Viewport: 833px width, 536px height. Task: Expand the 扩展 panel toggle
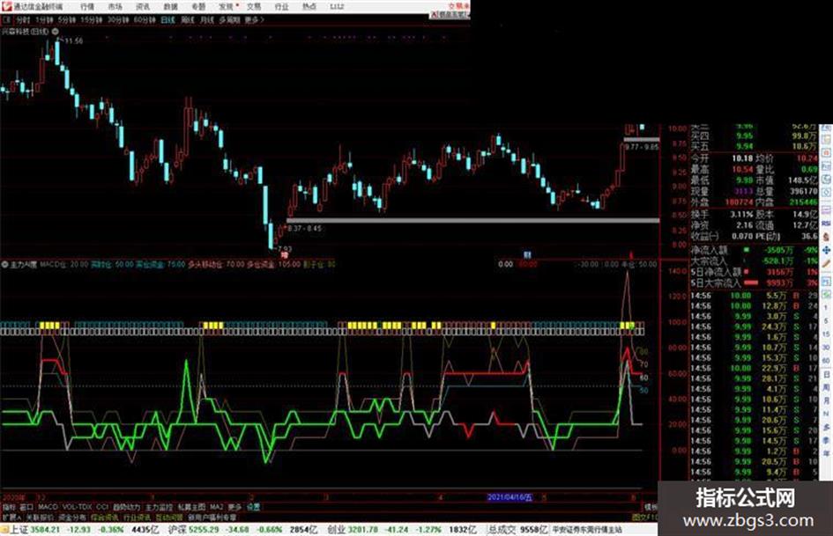pyautogui.click(x=11, y=517)
